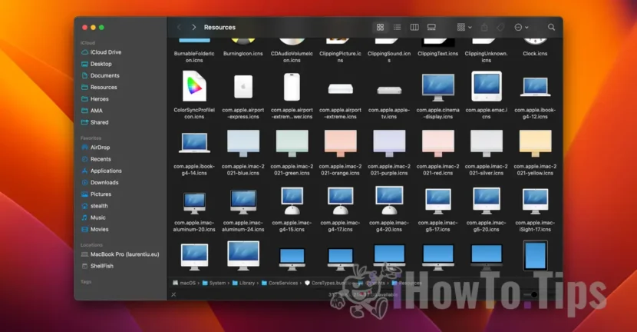Click the Edit Tags toolbar icon

500,27
